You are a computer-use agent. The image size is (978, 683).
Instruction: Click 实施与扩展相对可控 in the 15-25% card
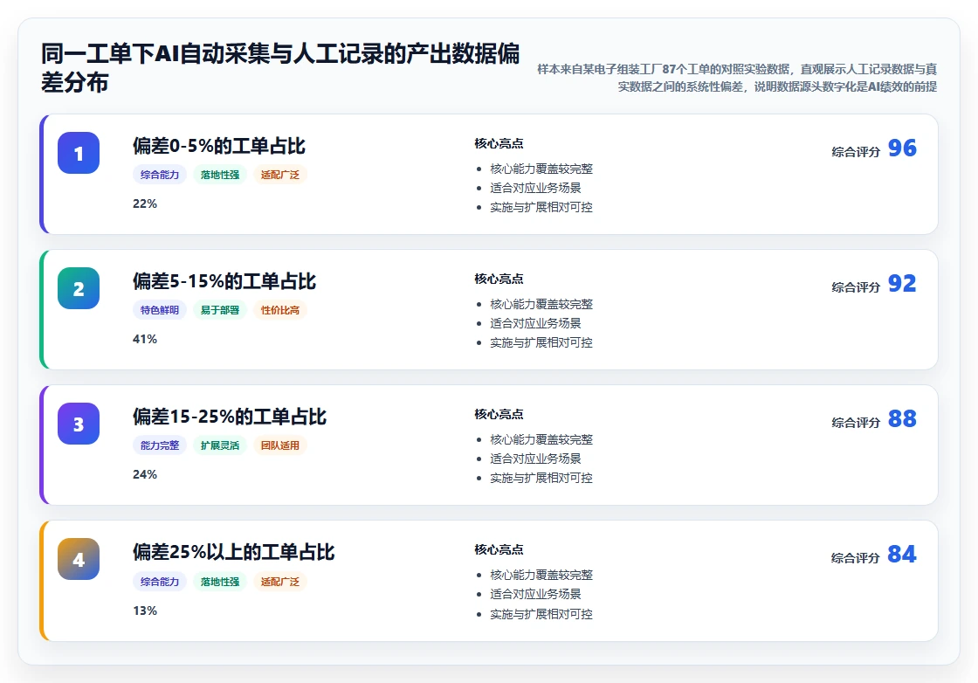pyautogui.click(x=541, y=478)
